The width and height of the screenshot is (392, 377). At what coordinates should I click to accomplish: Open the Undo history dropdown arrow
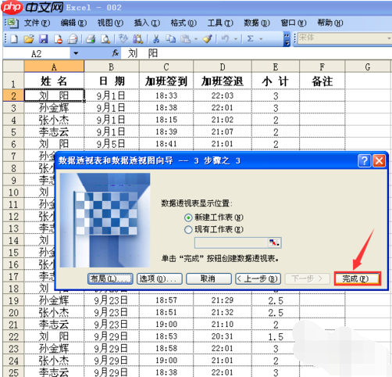[x=236, y=39]
